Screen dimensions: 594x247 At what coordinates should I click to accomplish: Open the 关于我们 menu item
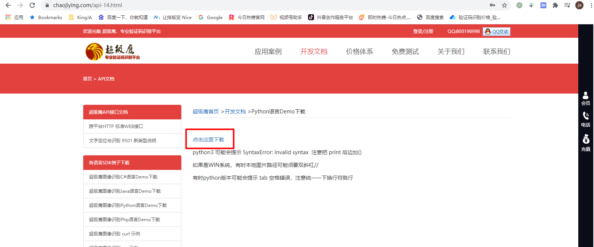pyautogui.click(x=451, y=52)
